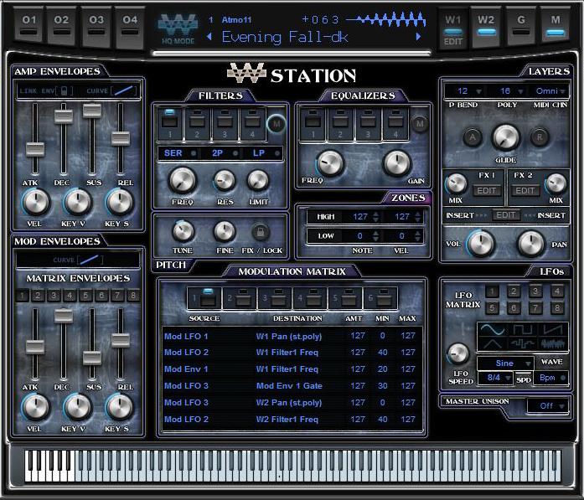Select the square LFO waveform icon
The image size is (584, 500).
[x=523, y=329]
